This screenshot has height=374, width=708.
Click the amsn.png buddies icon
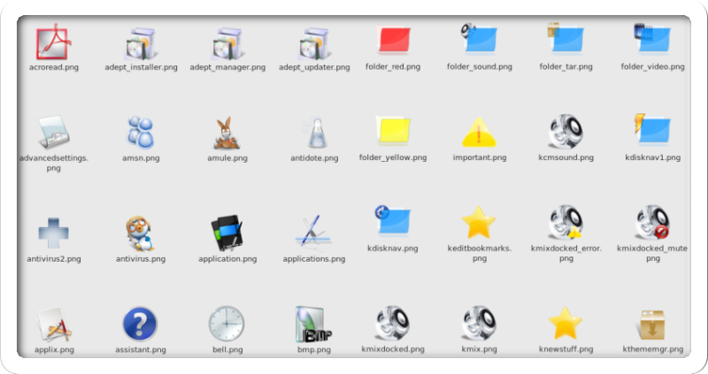(x=141, y=133)
